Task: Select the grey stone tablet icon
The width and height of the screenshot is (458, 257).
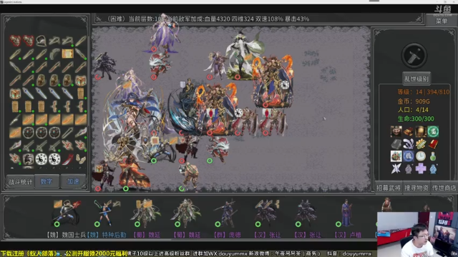Action: point(396,144)
